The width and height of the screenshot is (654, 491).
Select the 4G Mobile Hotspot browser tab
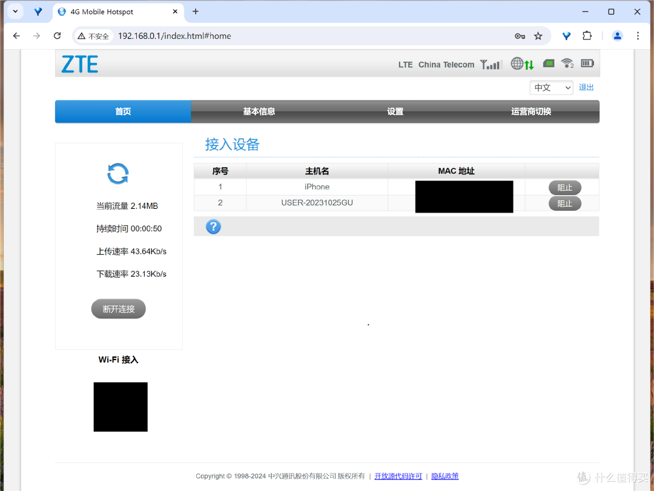[119, 12]
